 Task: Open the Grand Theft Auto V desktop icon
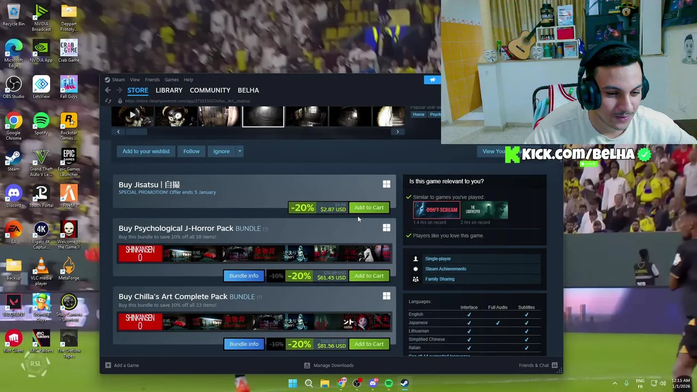(x=41, y=163)
